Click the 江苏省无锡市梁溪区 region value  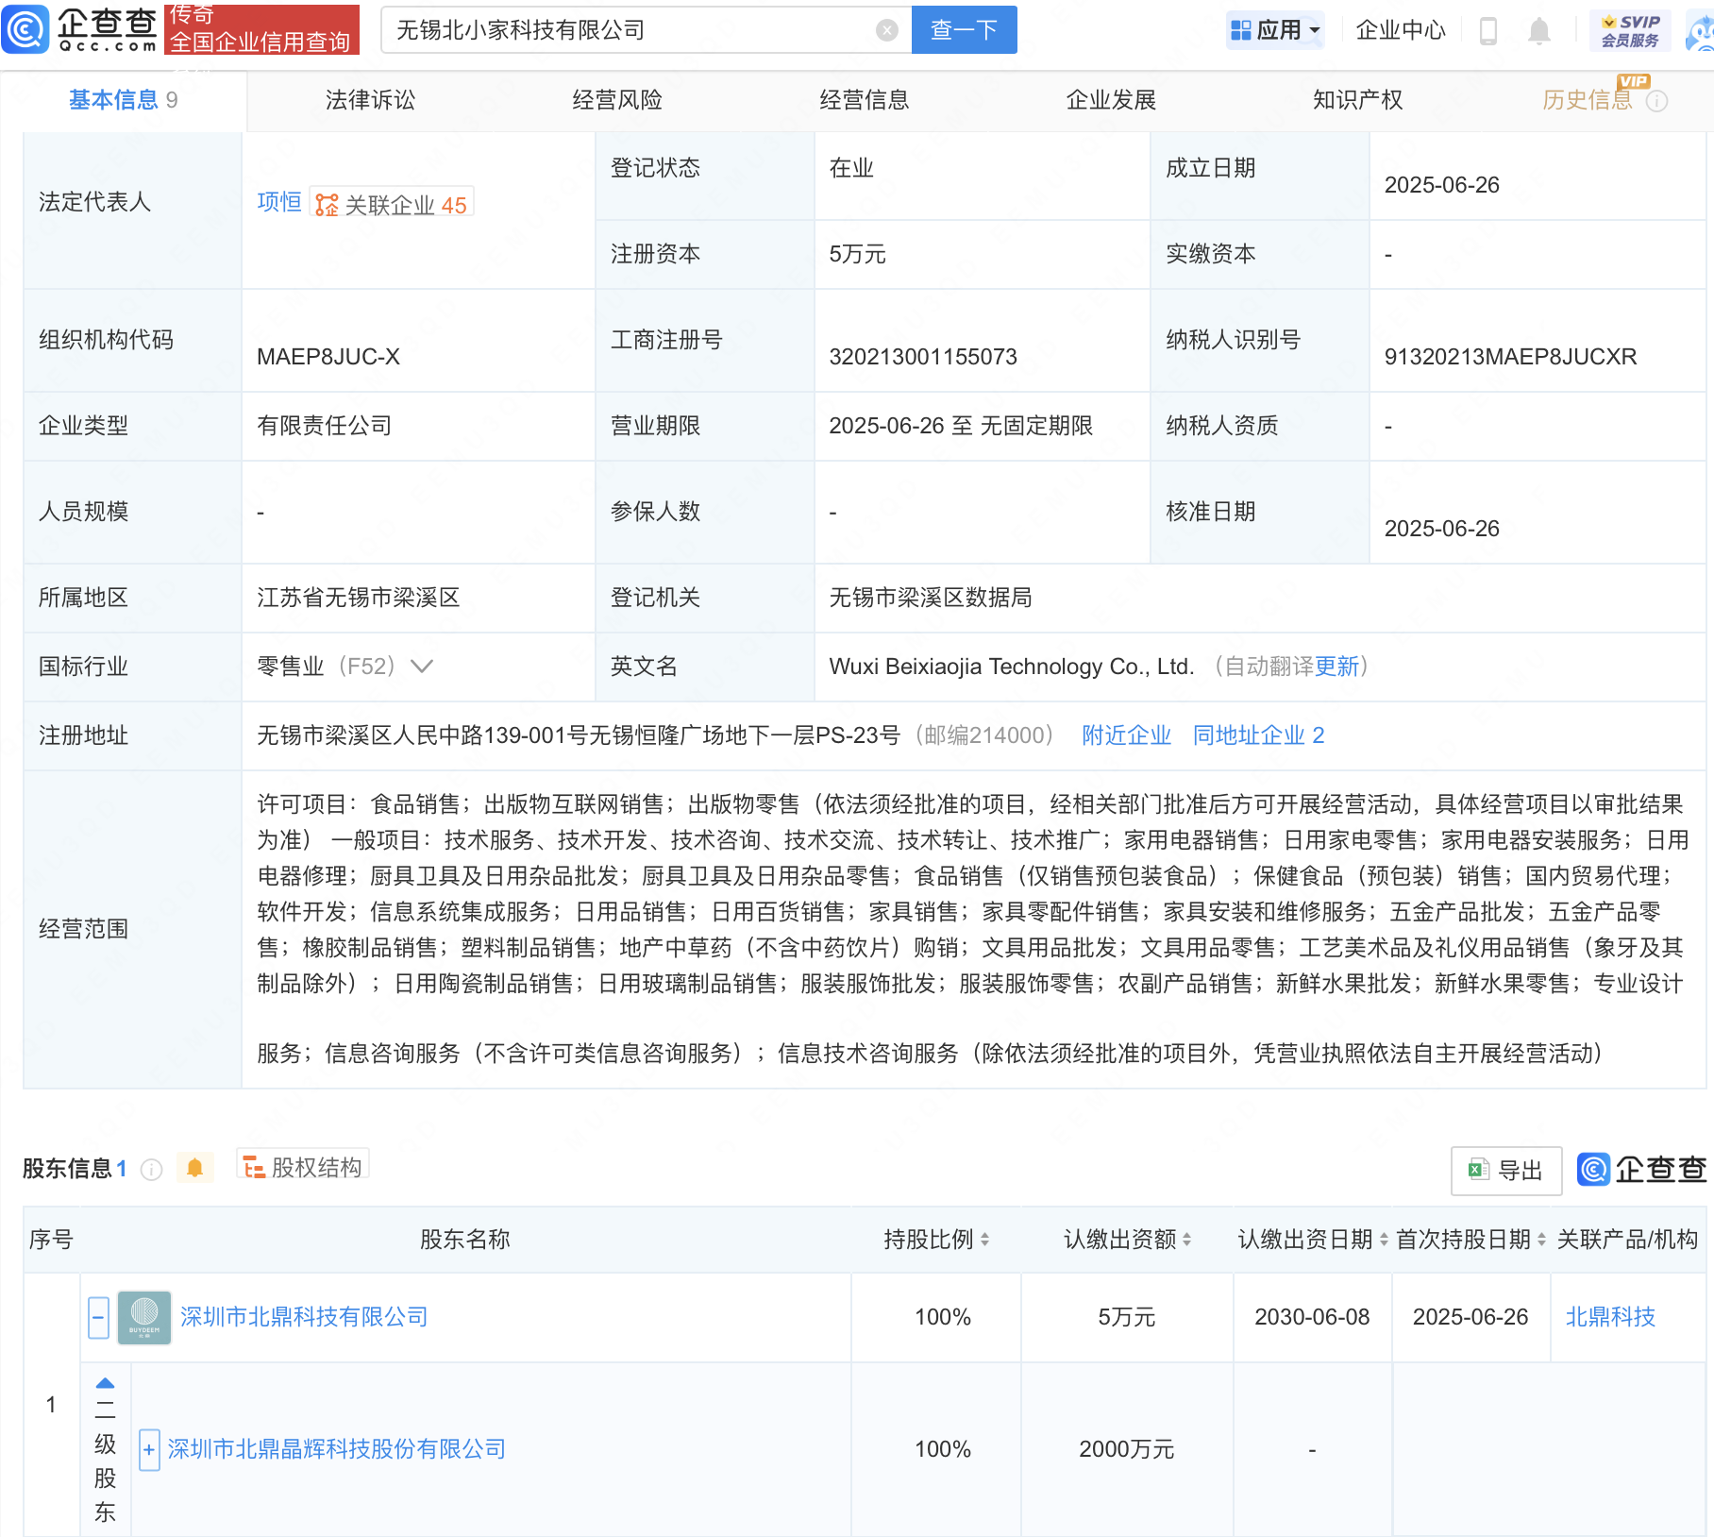point(359,598)
